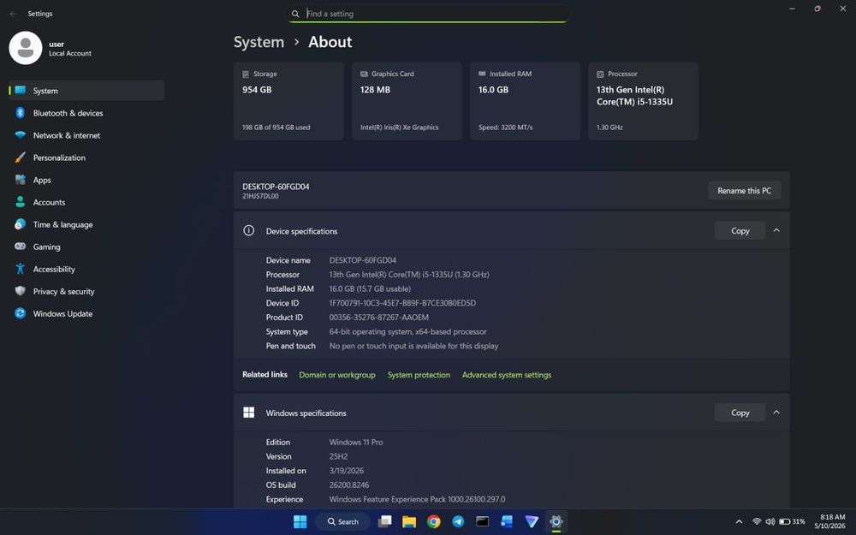
Task: Open Telegram from the taskbar
Action: pos(458,522)
